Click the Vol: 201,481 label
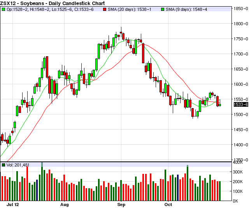The height and width of the screenshot is (208, 249). [x=18, y=165]
